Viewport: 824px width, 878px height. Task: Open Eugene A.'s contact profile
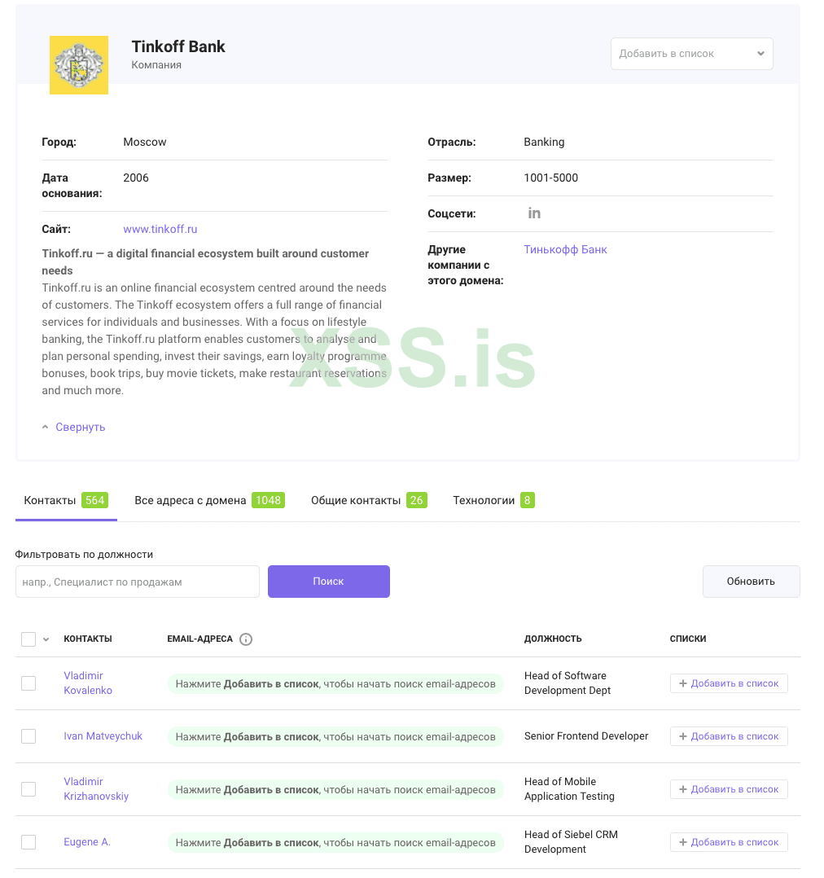click(x=87, y=842)
